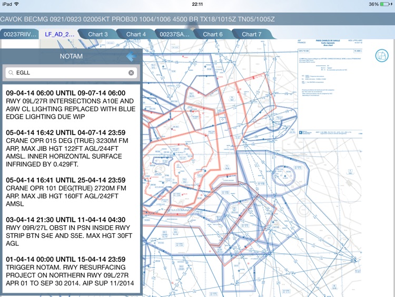Select the LF_AD_2... tab
395x297 pixels.
(60, 34)
